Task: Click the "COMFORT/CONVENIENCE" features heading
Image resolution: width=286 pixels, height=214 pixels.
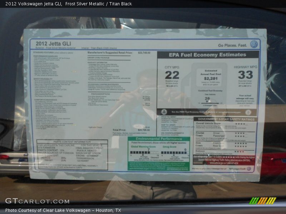Action: click(45, 100)
